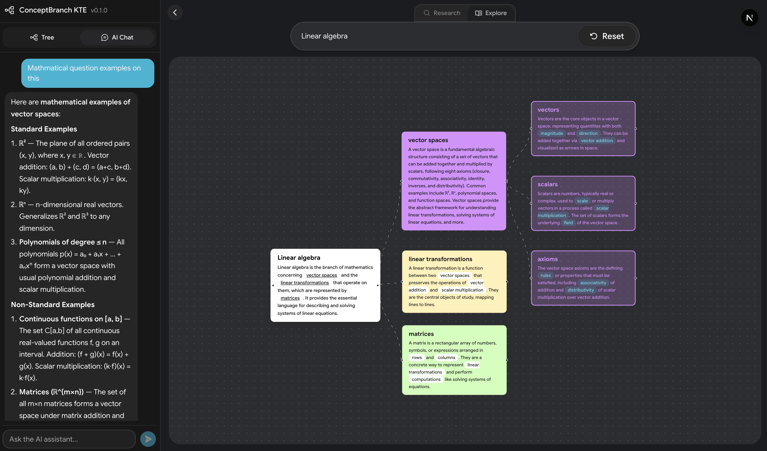Screen dimensions: 767x451
Task: Click the ConceptBranch logo icon
Action: (10, 10)
